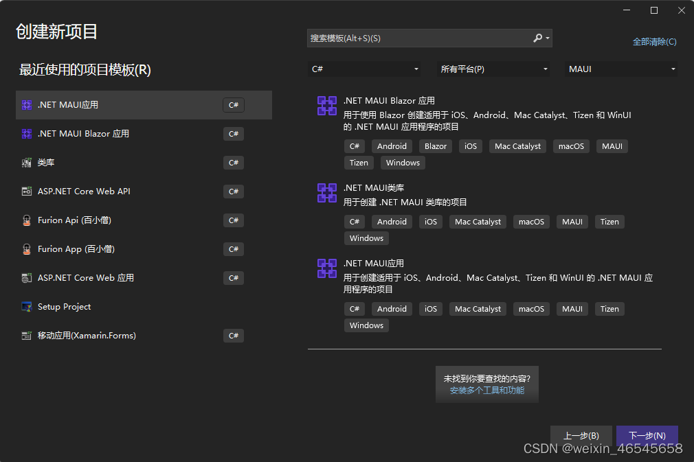Click the Tizen tag under MAUI Blazor 应用

pyautogui.click(x=359, y=163)
